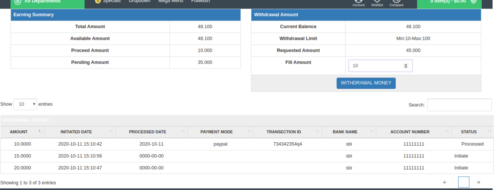The height and width of the screenshot is (190, 494).
Task: Open the Show entries dropdown
Action: tap(25, 104)
